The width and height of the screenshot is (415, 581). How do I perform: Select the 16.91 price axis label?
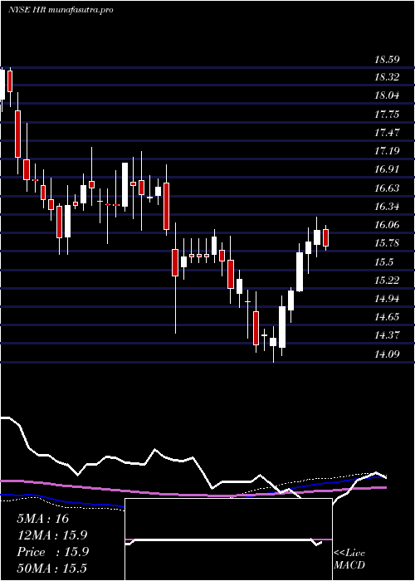coord(388,169)
